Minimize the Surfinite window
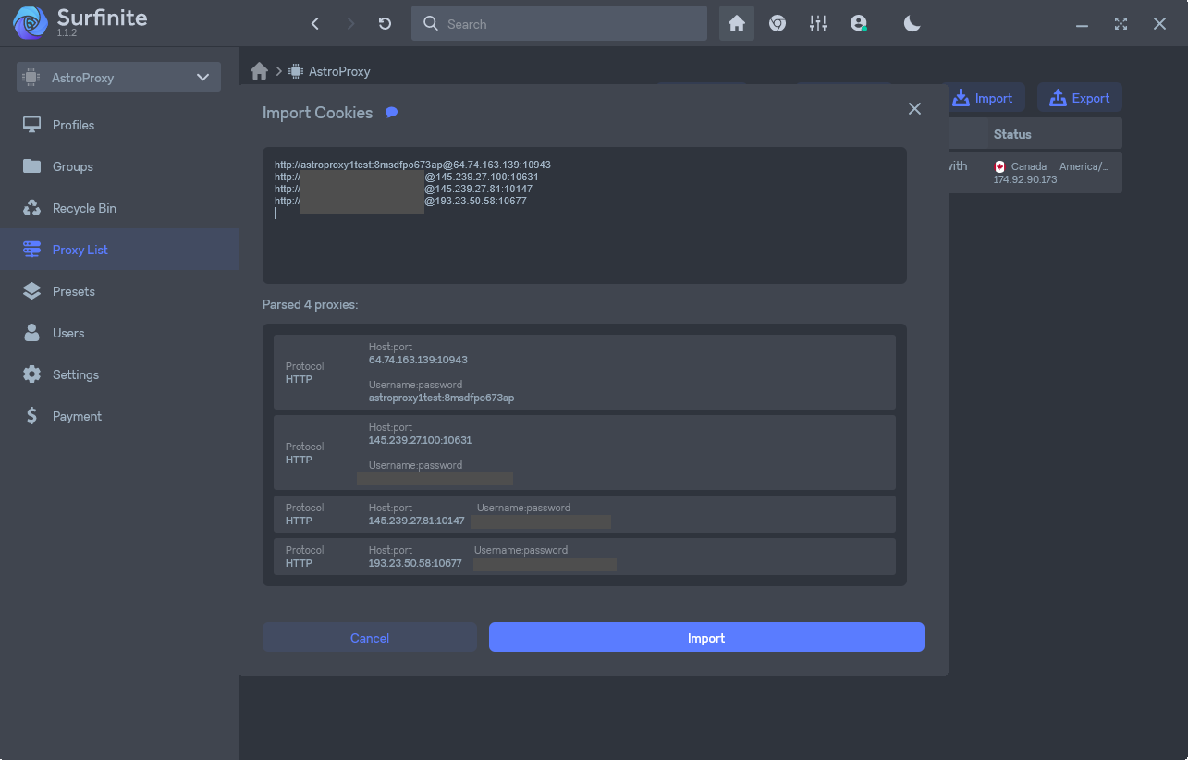Image resolution: width=1188 pixels, height=760 pixels. click(x=1083, y=24)
